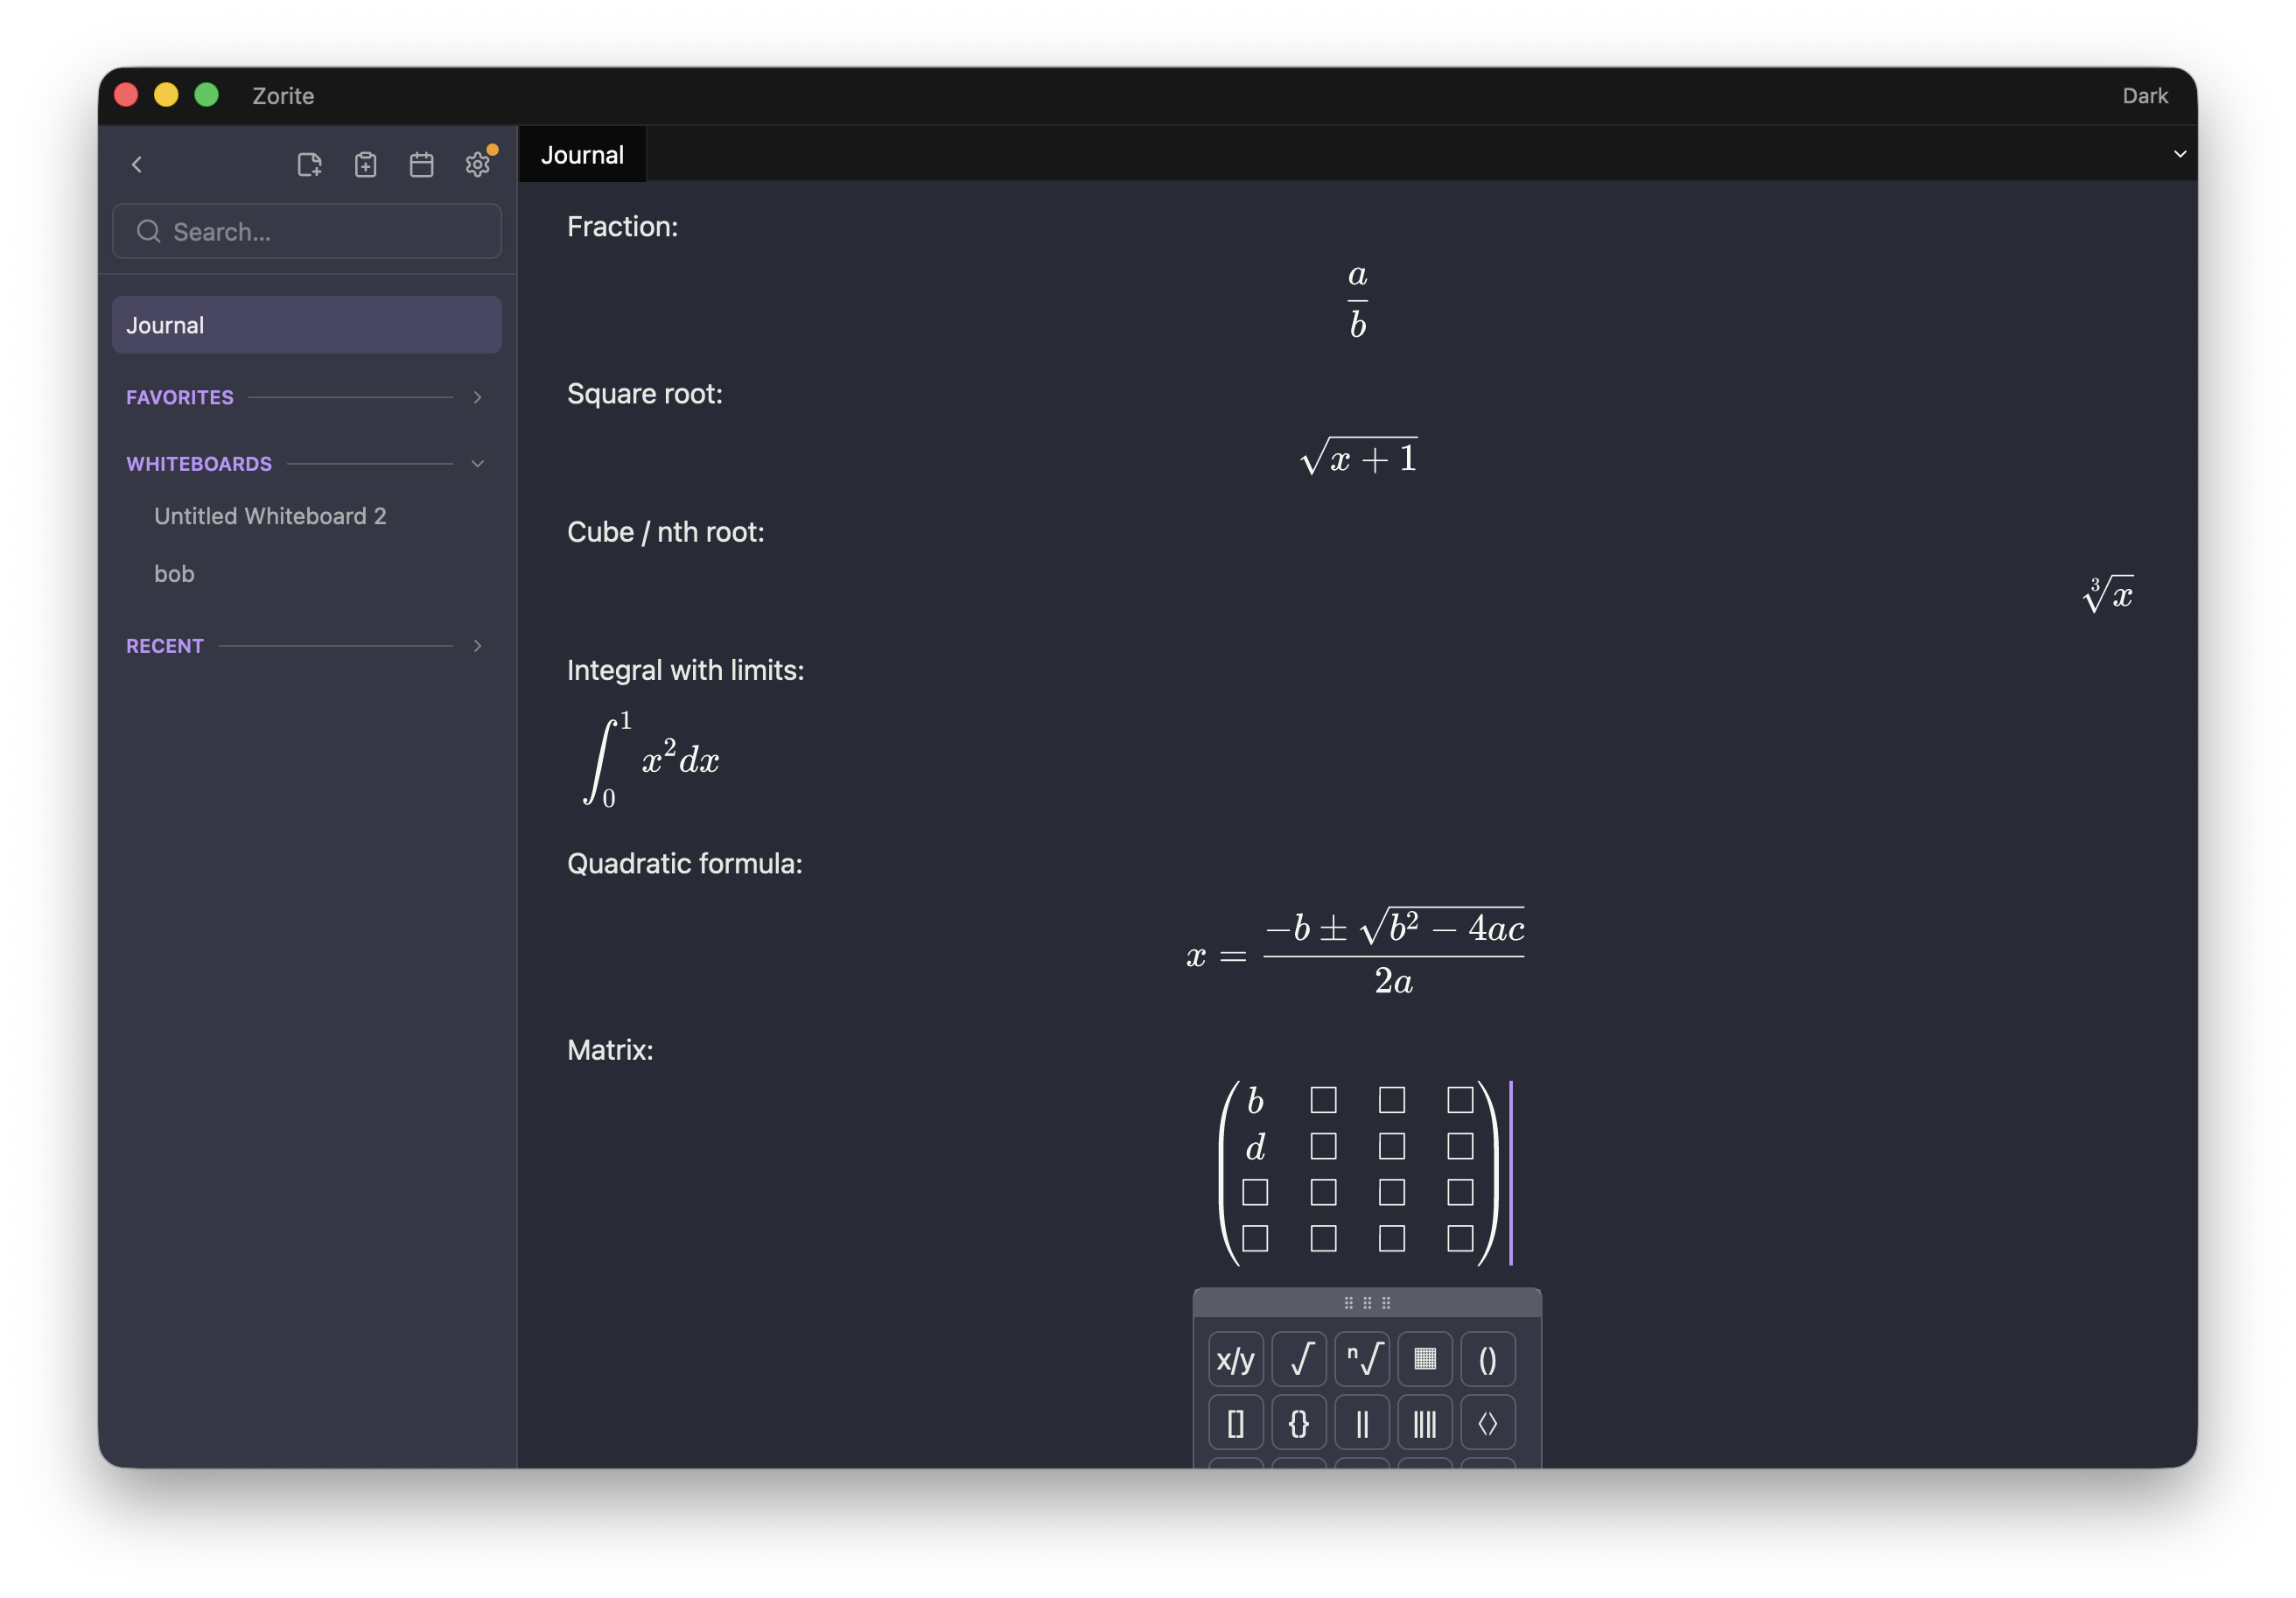This screenshot has height=1598, width=2296.
Task: Switch to the Journal tab
Action: pyautogui.click(x=582, y=155)
